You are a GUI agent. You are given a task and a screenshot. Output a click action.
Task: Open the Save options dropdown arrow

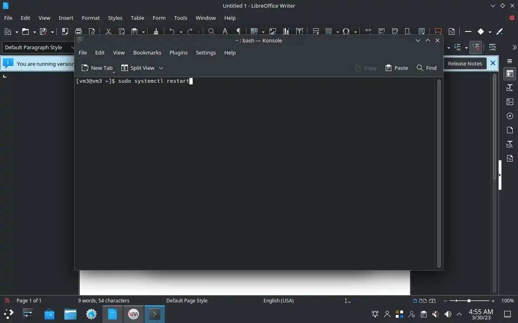[x=52, y=32]
